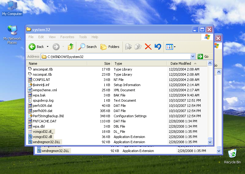Select the FNTCACHE.DAT file icon
This screenshot has height=174, width=245.
30,121
